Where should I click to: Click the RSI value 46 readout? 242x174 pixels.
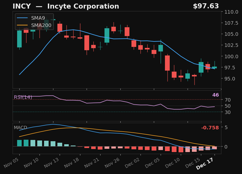pos(216,95)
